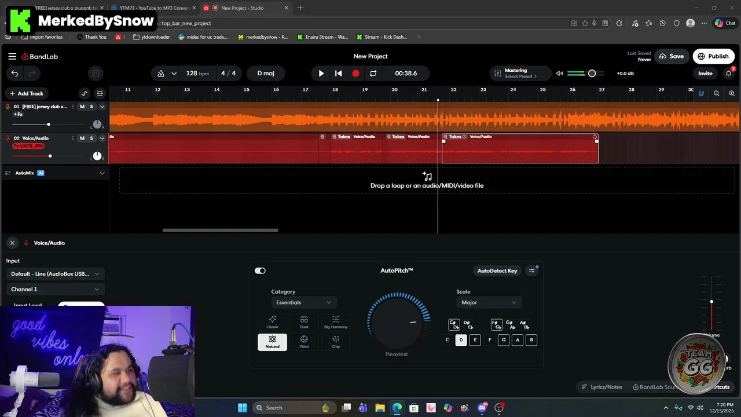Toggle the cycle loop button
The width and height of the screenshot is (741, 417).
[373, 74]
